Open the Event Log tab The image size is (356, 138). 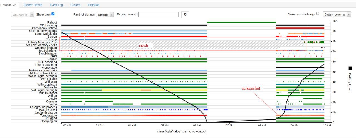pos(56,5)
